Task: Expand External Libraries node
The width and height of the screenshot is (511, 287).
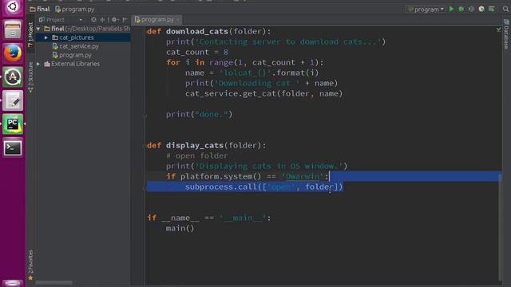Action: (x=38, y=64)
